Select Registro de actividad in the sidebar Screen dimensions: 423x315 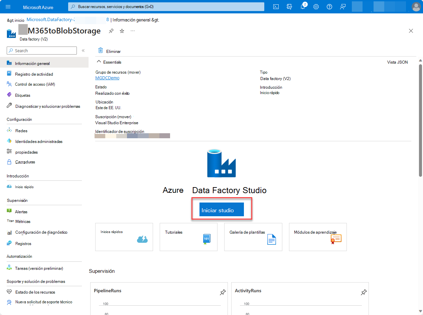click(x=34, y=74)
